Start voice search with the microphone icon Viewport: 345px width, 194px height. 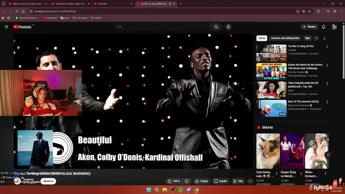pyautogui.click(x=228, y=27)
